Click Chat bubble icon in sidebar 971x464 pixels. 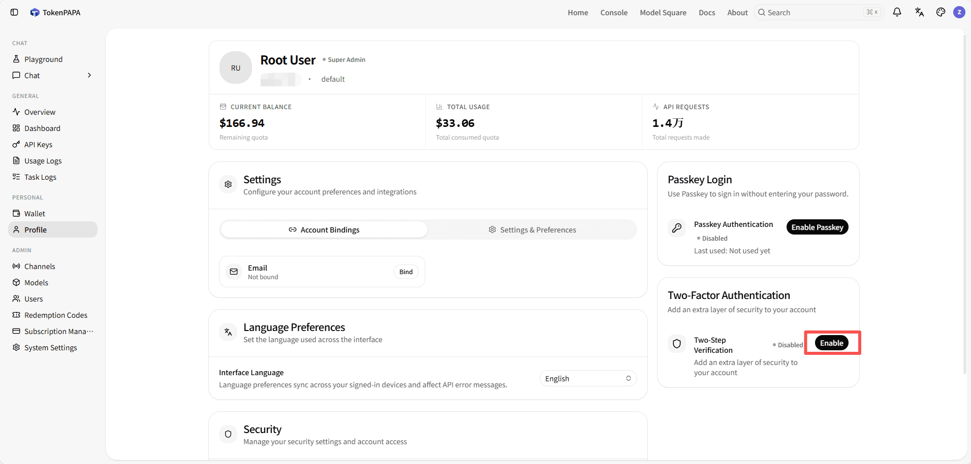pos(16,75)
